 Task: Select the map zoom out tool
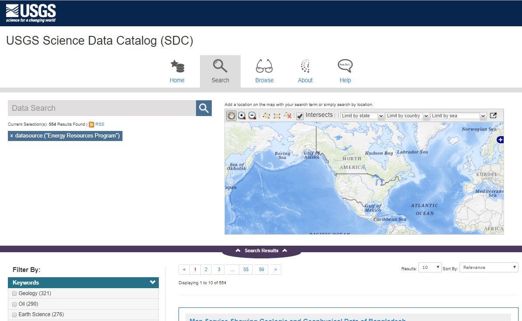[252, 116]
